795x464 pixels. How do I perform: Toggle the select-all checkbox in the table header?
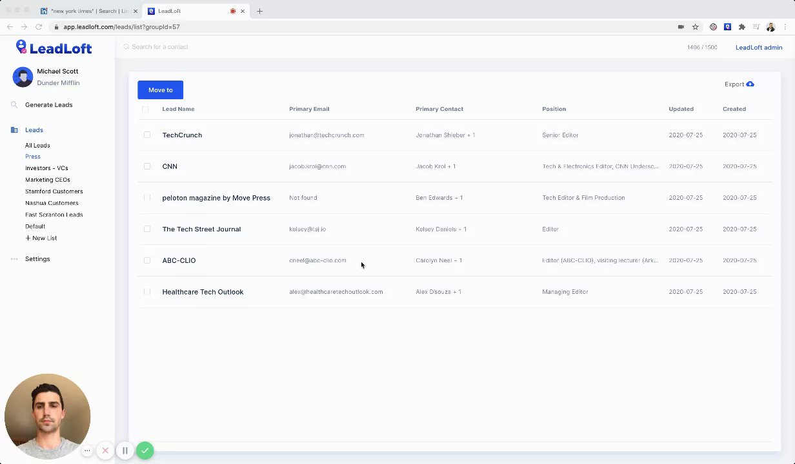click(x=145, y=109)
